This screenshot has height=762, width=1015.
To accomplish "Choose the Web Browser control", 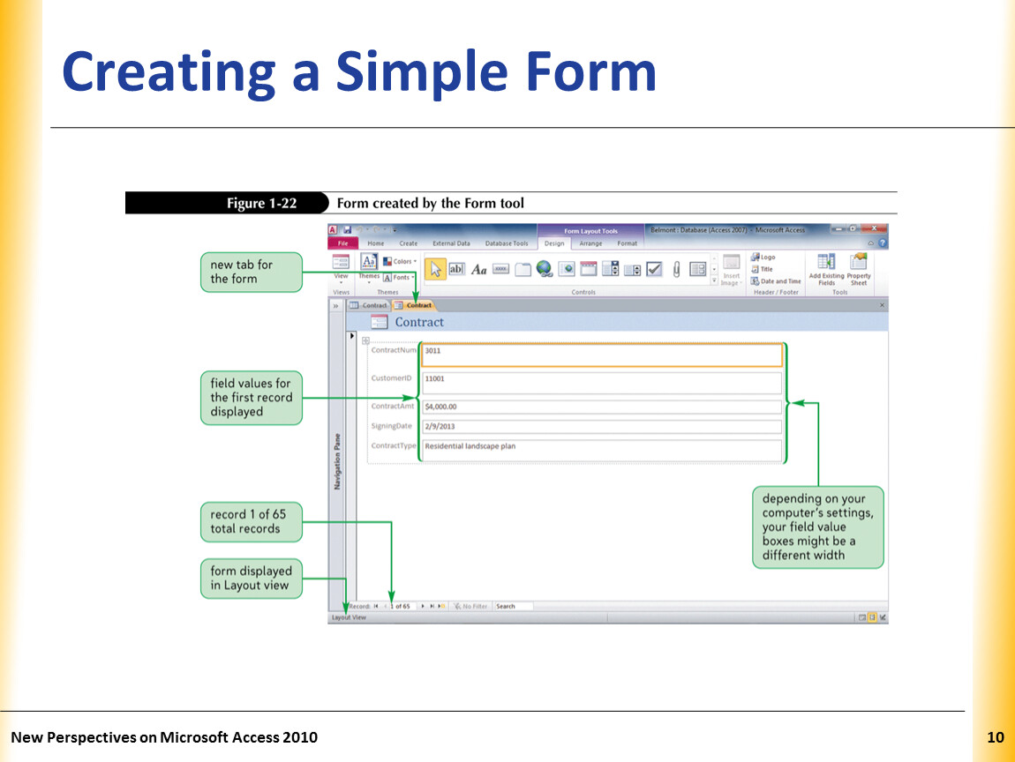I will coord(567,269).
